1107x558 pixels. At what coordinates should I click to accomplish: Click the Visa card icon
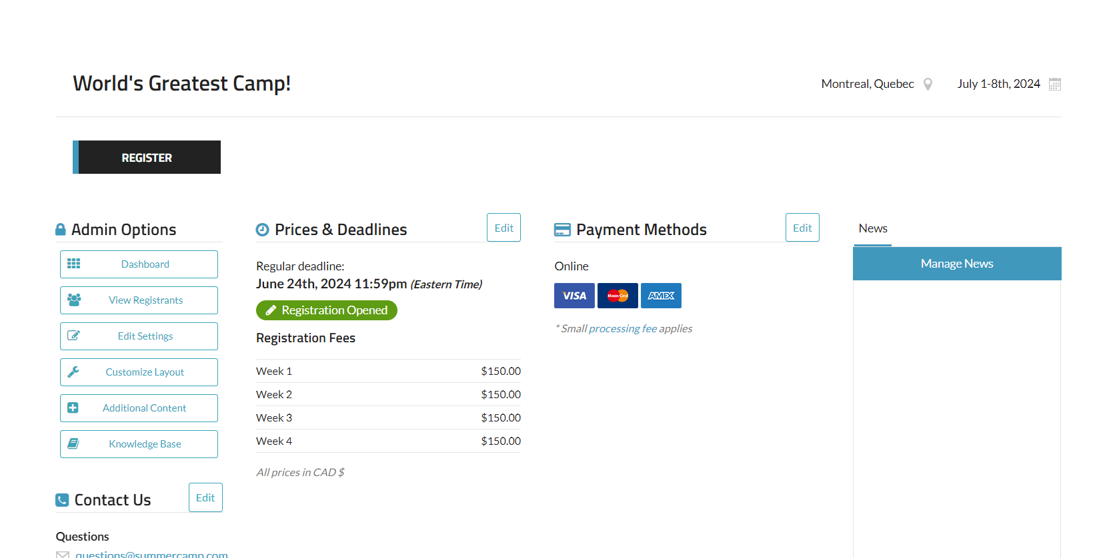click(574, 296)
